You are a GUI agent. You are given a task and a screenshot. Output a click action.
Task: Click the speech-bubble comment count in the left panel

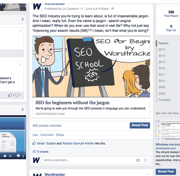(18, 95)
